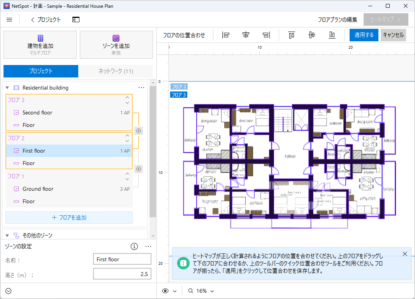The image size is (415, 299).
Task: Align floors to top edge
Action: 292,35
